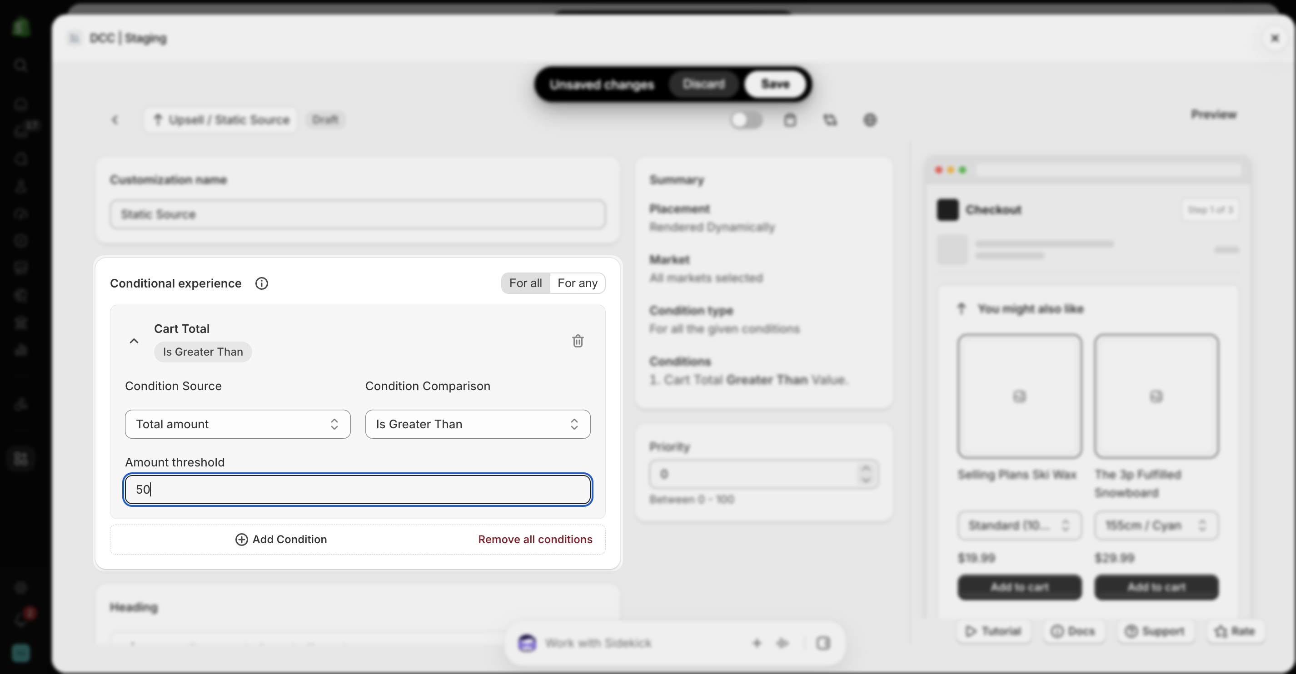This screenshot has height=674, width=1296.
Task: Click the Sidekick avatar icon
Action: click(x=527, y=643)
